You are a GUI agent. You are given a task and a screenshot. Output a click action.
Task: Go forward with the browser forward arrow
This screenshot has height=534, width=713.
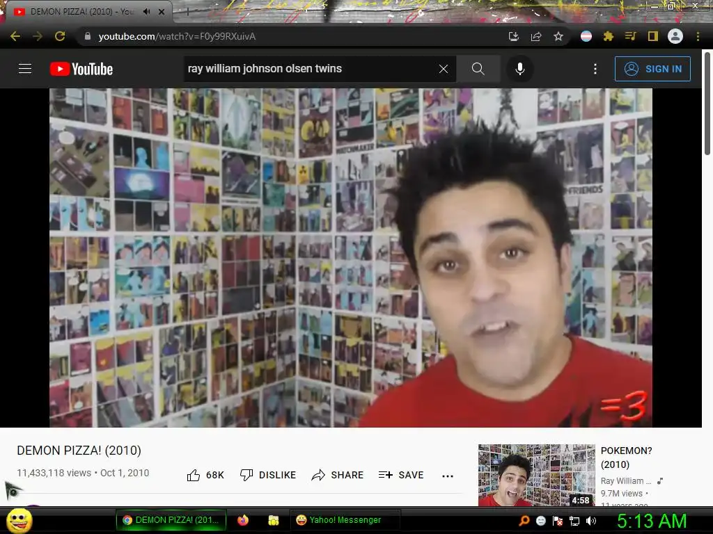38,36
